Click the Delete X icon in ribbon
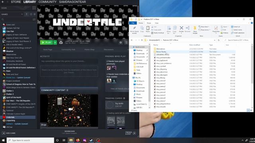 click(181, 28)
